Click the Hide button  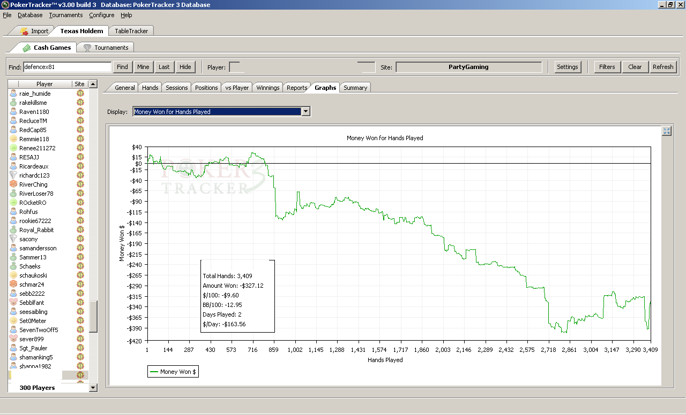pyautogui.click(x=185, y=67)
